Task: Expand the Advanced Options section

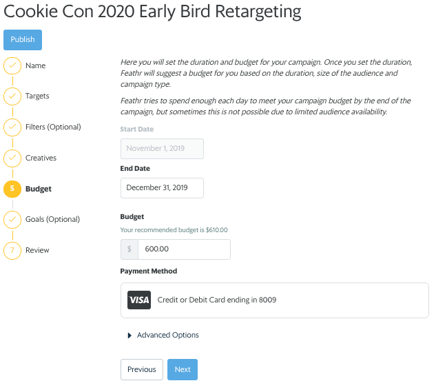Action: 167,336
